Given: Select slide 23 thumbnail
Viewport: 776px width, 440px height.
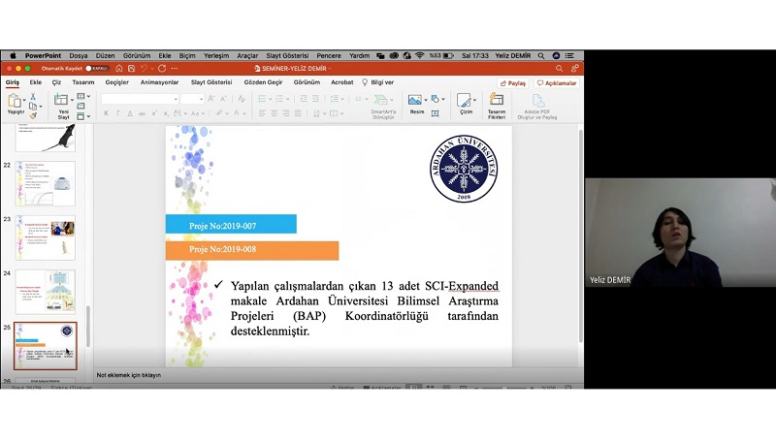Looking at the screenshot, I should click(x=45, y=237).
